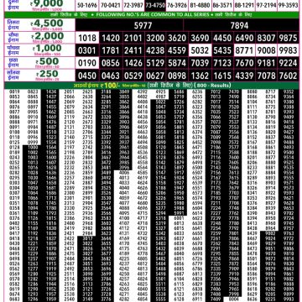Click the number 86-3571
Viewport: 302px width, 302px height.
(222, 5)
